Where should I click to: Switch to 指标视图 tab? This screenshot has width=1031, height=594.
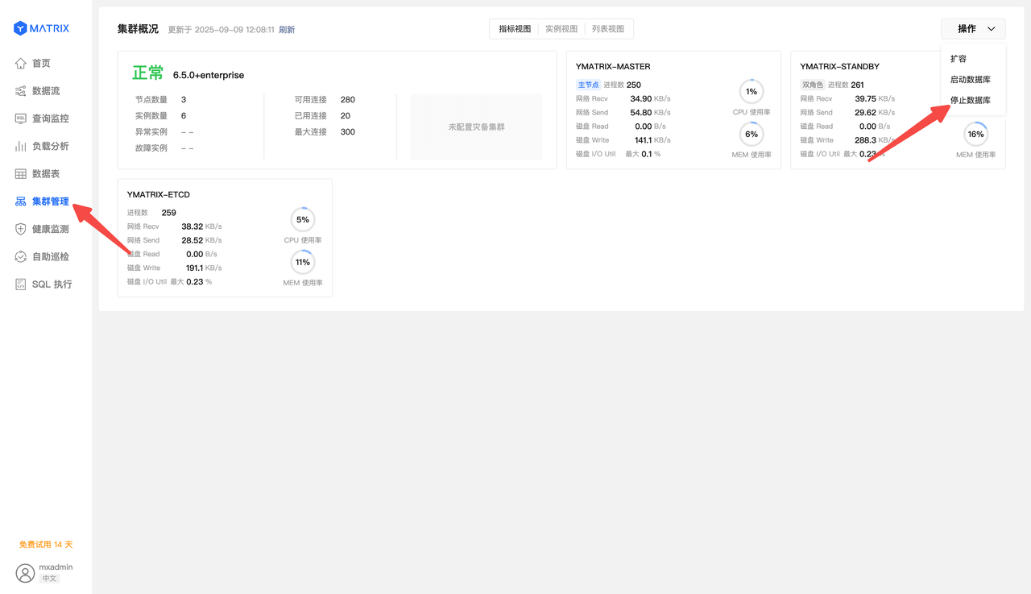pos(515,29)
